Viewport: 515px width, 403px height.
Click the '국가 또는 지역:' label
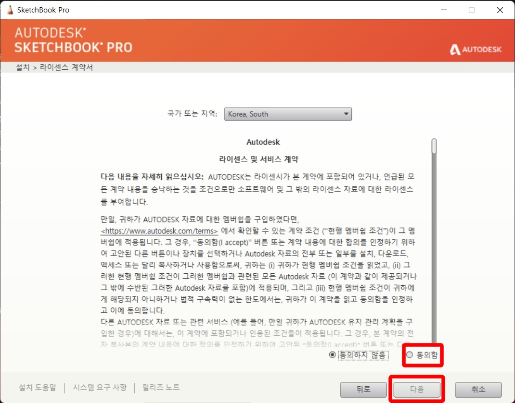click(192, 114)
